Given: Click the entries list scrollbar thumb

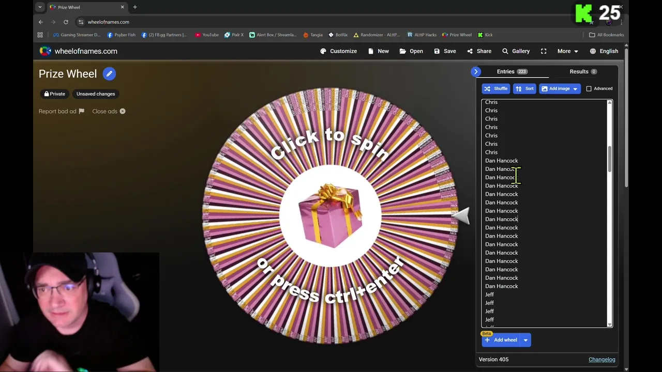Looking at the screenshot, I should point(610,159).
